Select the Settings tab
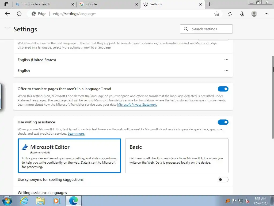The height and width of the screenshot is (206, 274). (x=172, y=4)
